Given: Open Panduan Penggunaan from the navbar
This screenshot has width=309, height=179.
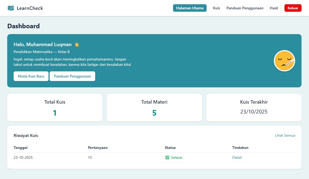Looking at the screenshot, I should click(245, 8).
